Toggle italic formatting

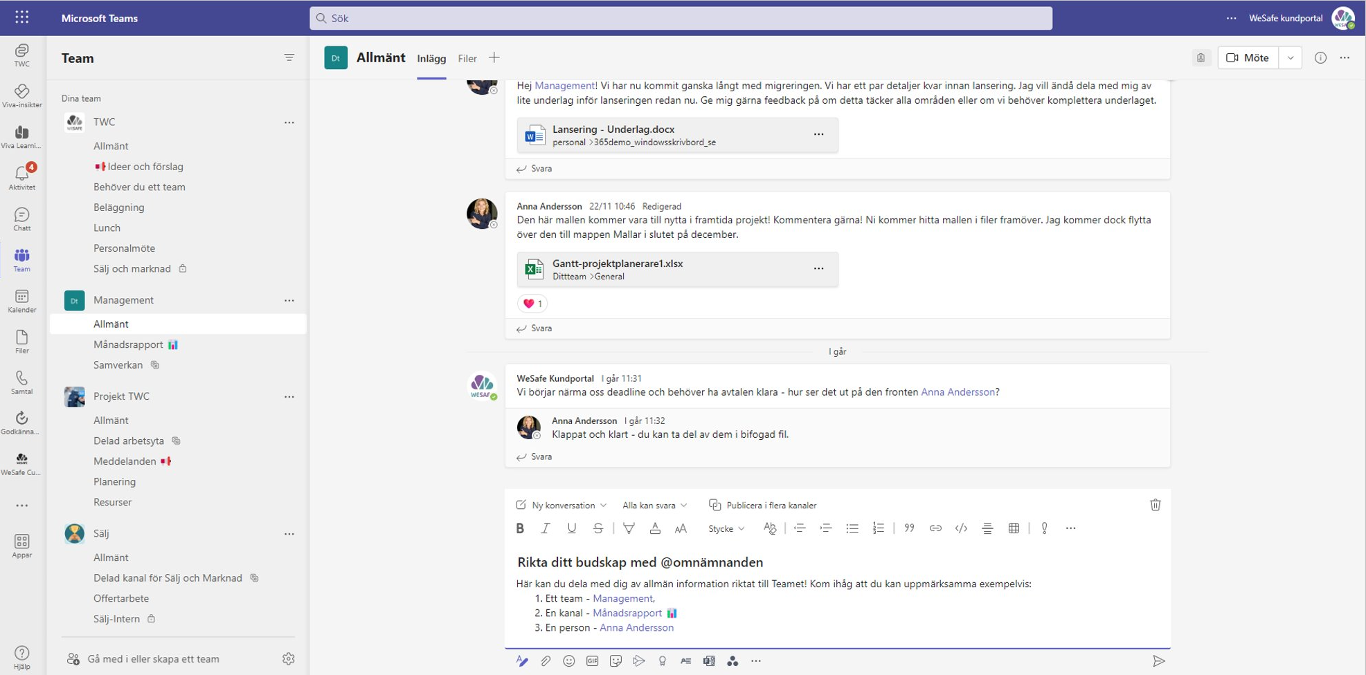pyautogui.click(x=546, y=528)
